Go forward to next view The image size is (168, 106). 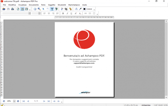click(x=58, y=101)
